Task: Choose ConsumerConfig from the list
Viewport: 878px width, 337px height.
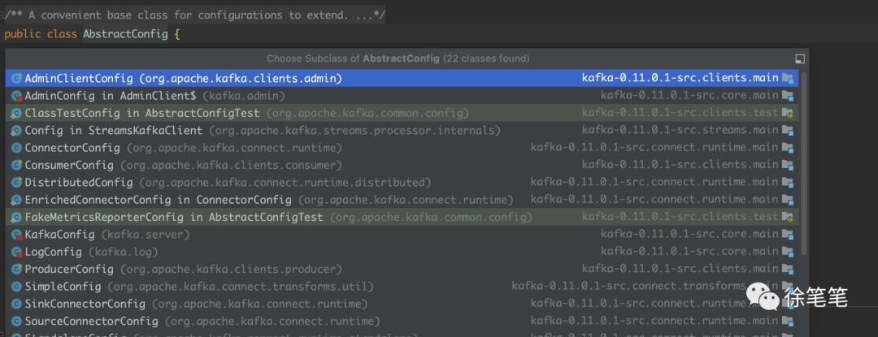Action: pos(402,165)
